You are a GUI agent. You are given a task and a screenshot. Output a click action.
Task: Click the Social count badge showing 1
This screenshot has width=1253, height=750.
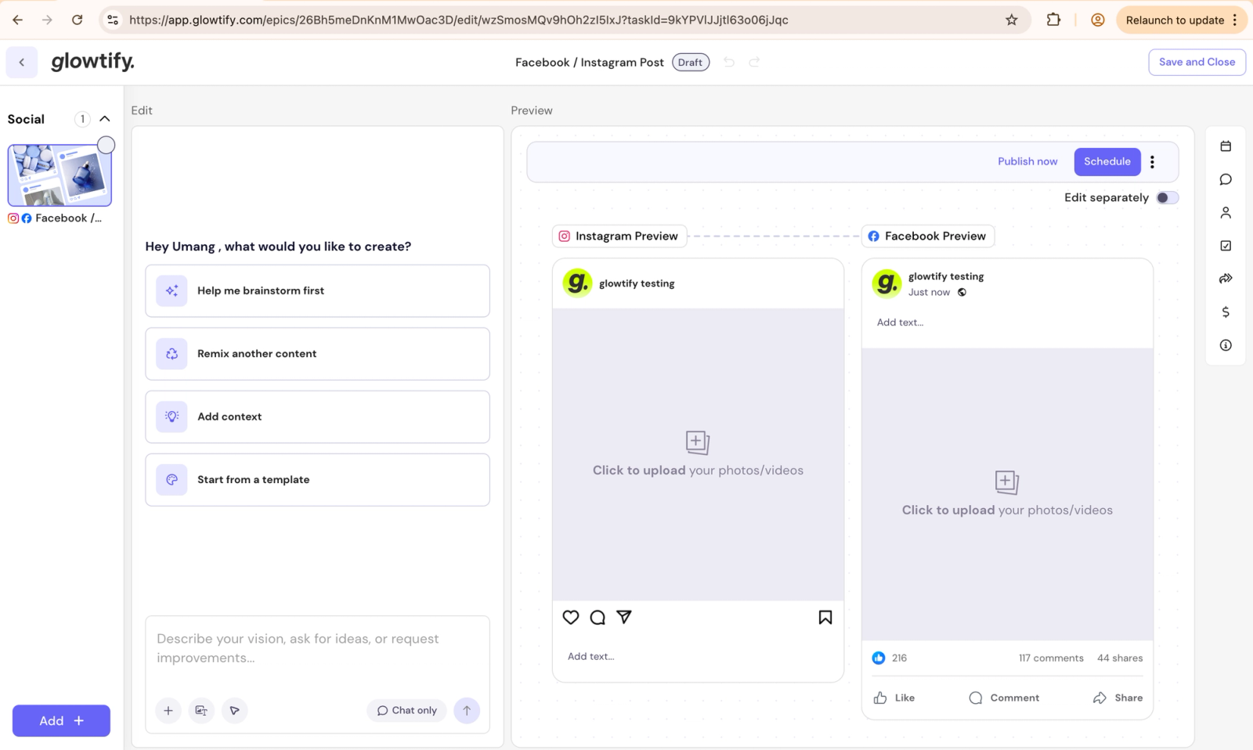tap(82, 119)
